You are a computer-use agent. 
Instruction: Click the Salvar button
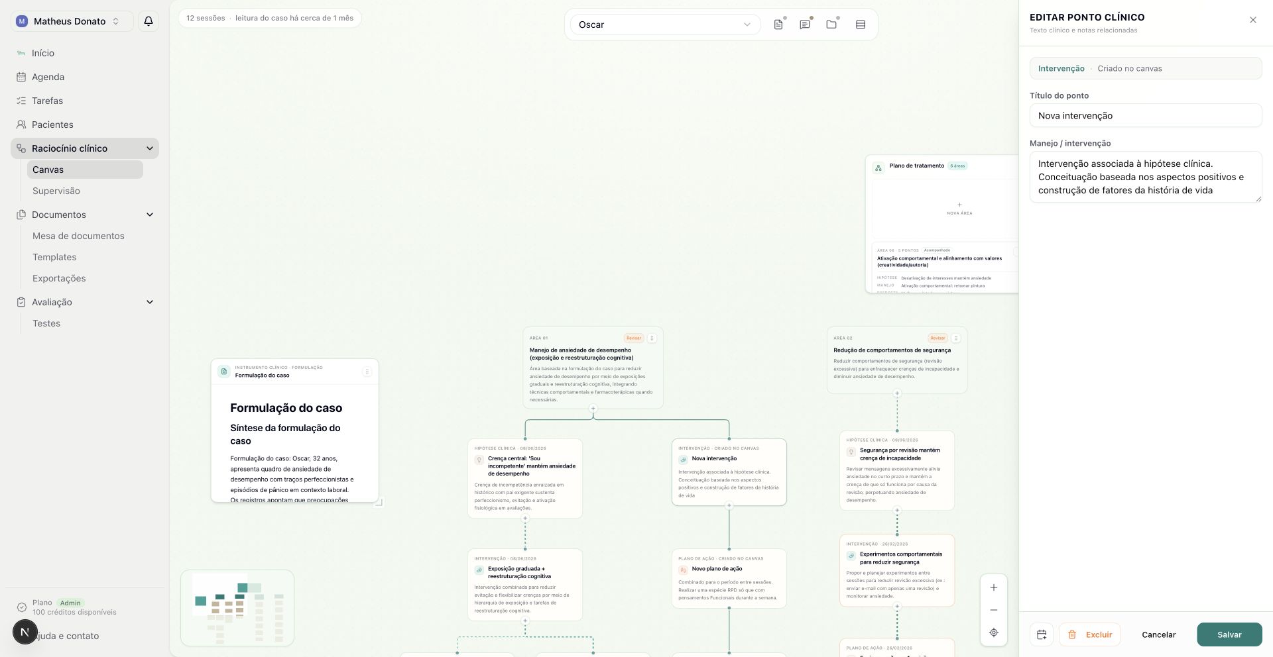pos(1229,634)
